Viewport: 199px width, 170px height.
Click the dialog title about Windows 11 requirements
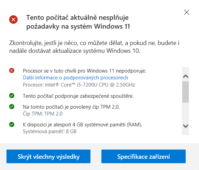coord(78,22)
